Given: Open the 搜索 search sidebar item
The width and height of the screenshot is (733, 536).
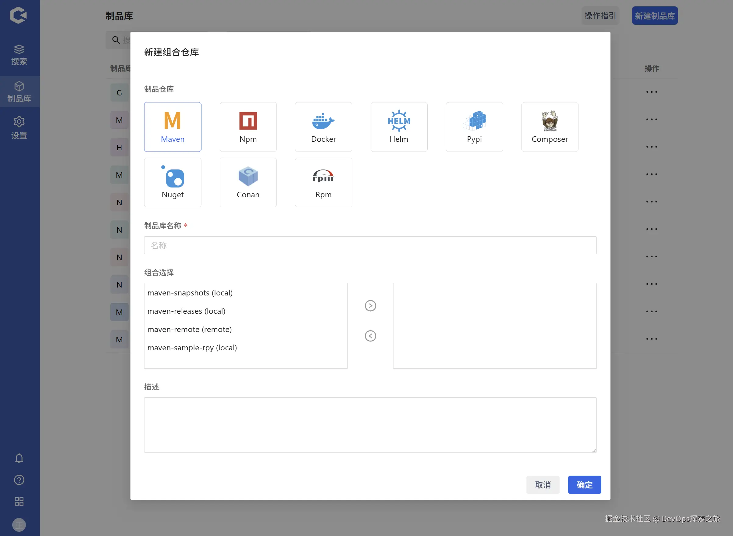Looking at the screenshot, I should pyautogui.click(x=19, y=55).
